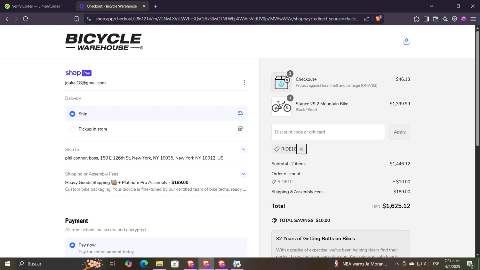Open browser extensions puzzle icon
This screenshot has height=270, width=480.
click(417, 19)
